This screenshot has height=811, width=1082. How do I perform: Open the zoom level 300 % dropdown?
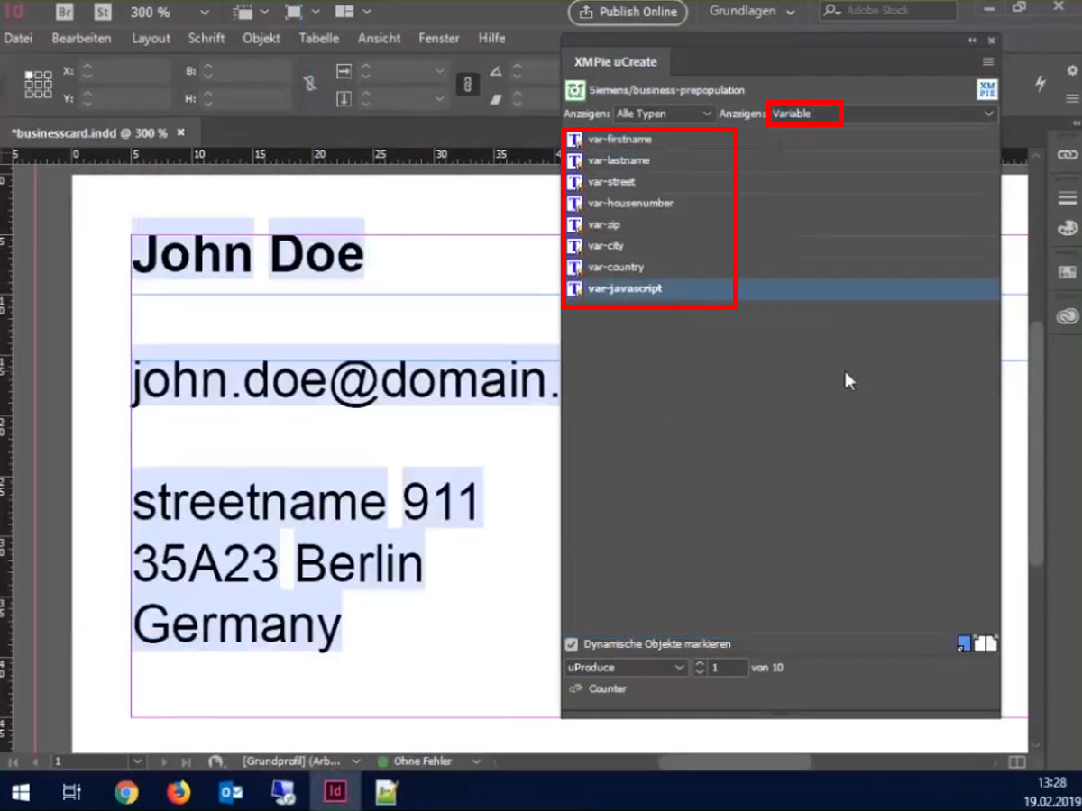click(205, 13)
